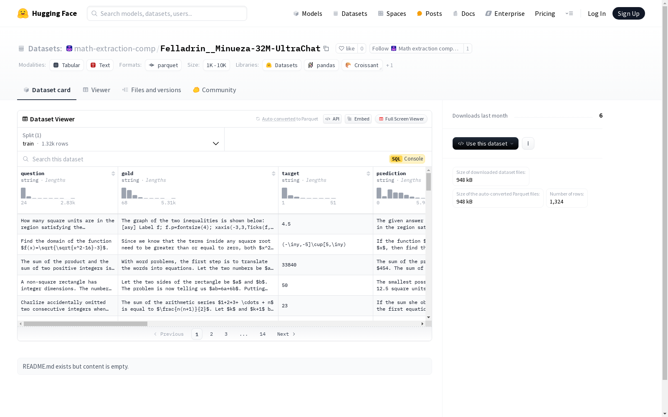
Task: Click the question lengths histogram
Action: 48,193
